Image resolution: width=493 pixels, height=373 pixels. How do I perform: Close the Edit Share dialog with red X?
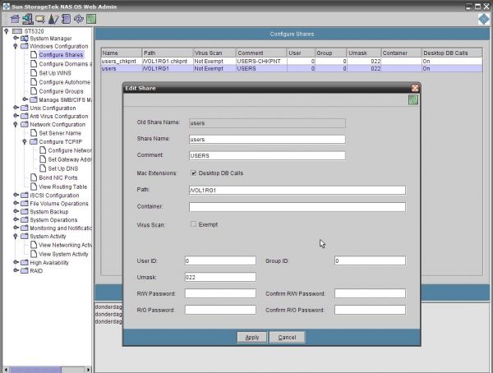[x=415, y=88]
